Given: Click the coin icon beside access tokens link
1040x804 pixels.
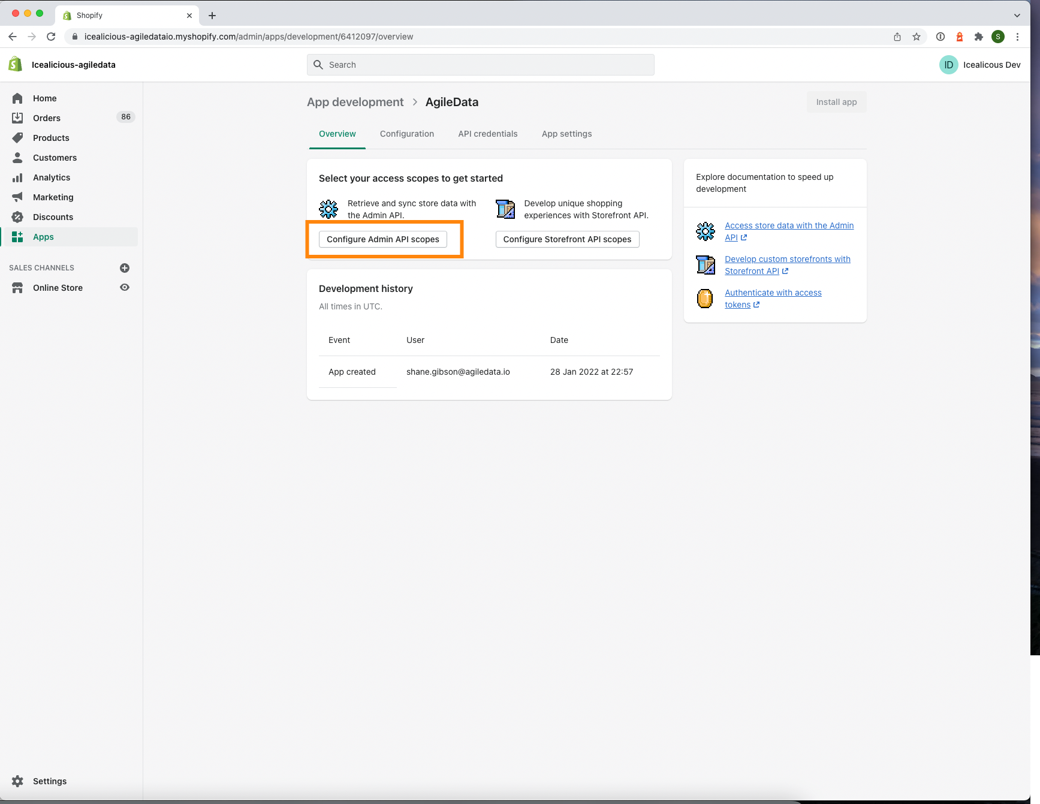Looking at the screenshot, I should 706,299.
